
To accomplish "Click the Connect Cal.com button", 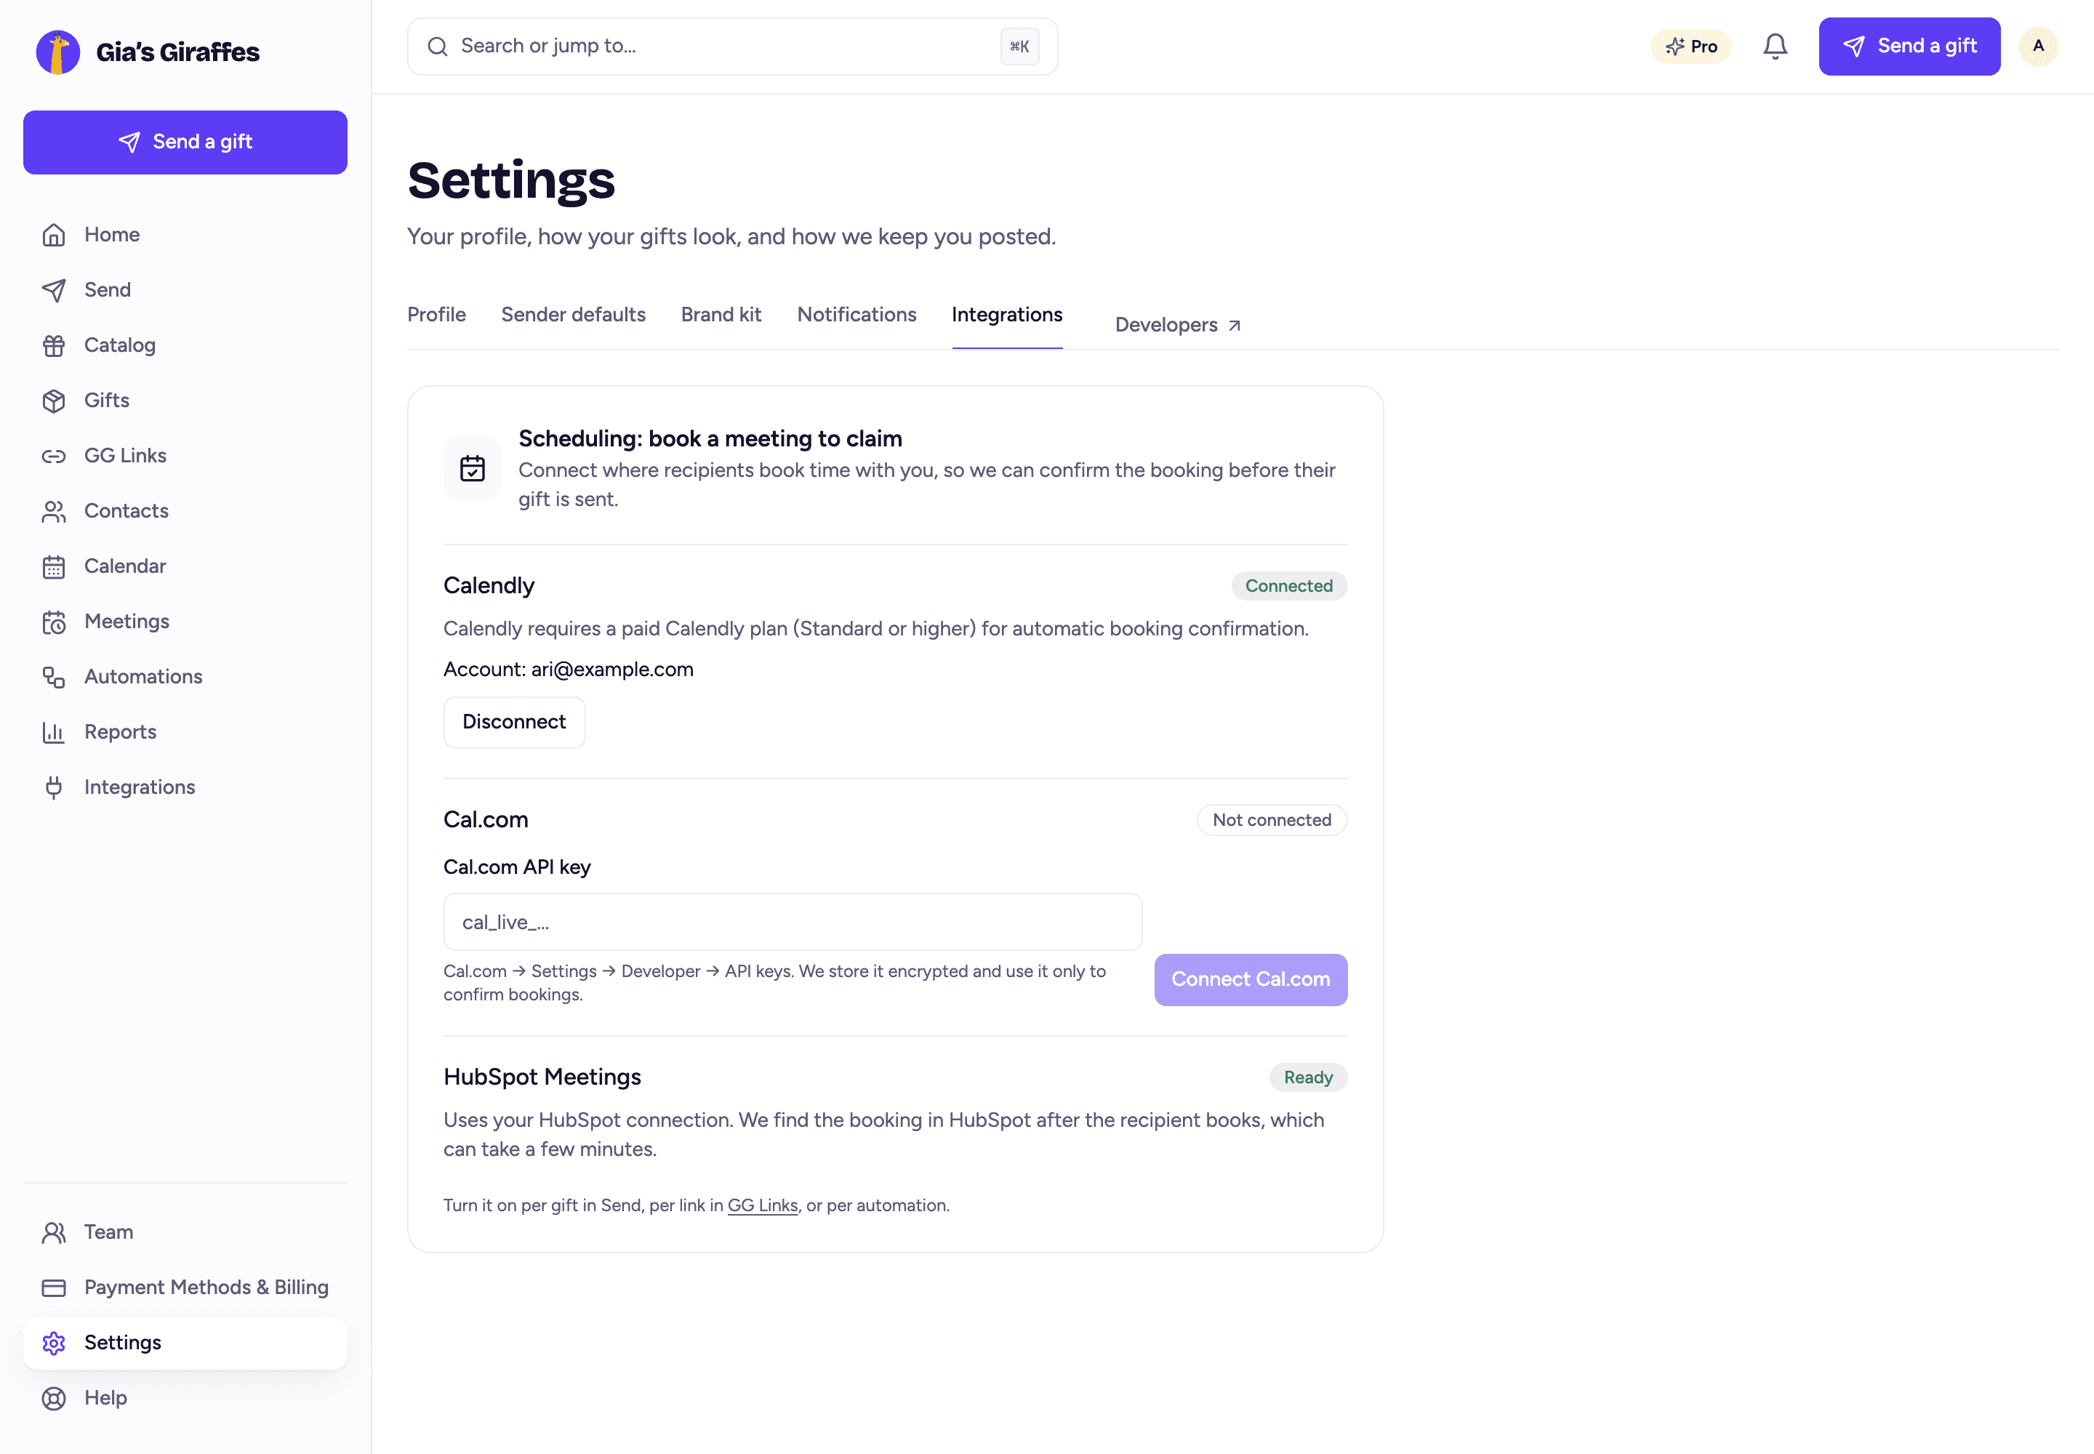I will (x=1250, y=980).
